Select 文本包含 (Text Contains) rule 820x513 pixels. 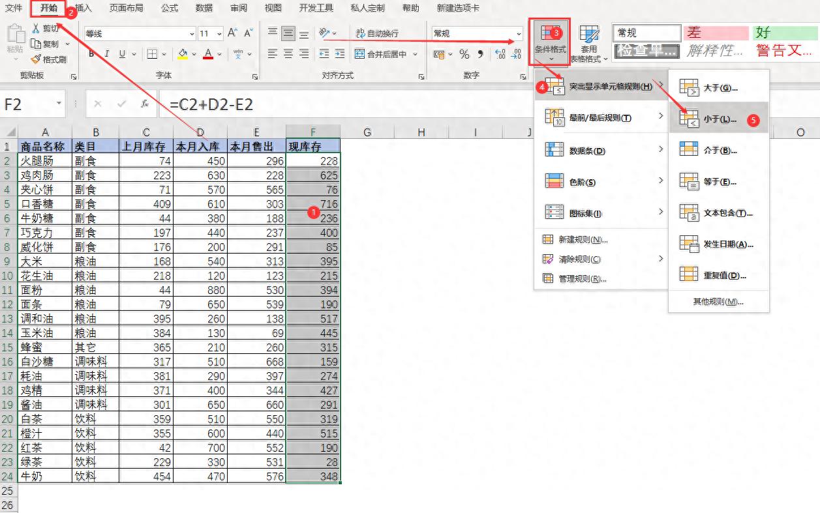click(x=719, y=213)
